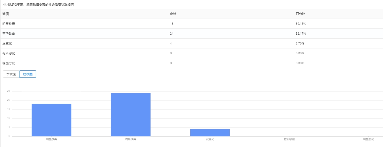
Task: Click the 小计 column header
Action: (x=173, y=14)
